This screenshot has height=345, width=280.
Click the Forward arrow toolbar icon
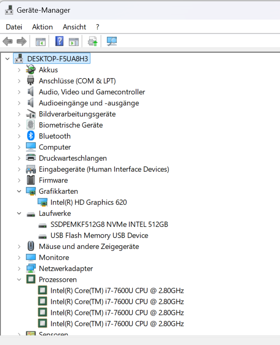pos(22,41)
